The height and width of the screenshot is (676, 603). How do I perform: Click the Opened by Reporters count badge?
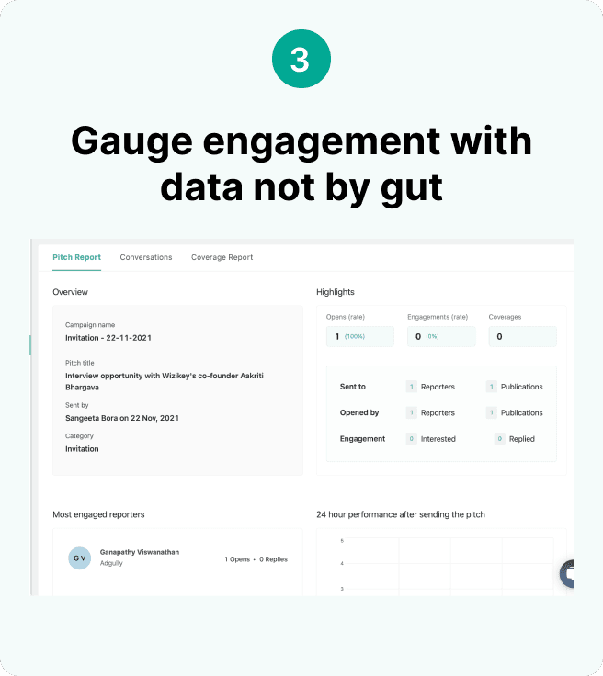[411, 412]
